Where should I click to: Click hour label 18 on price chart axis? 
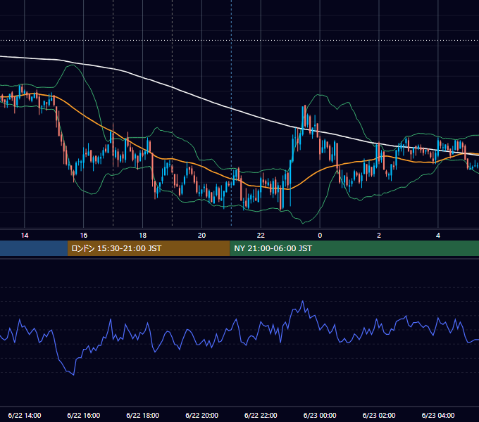tap(143, 236)
